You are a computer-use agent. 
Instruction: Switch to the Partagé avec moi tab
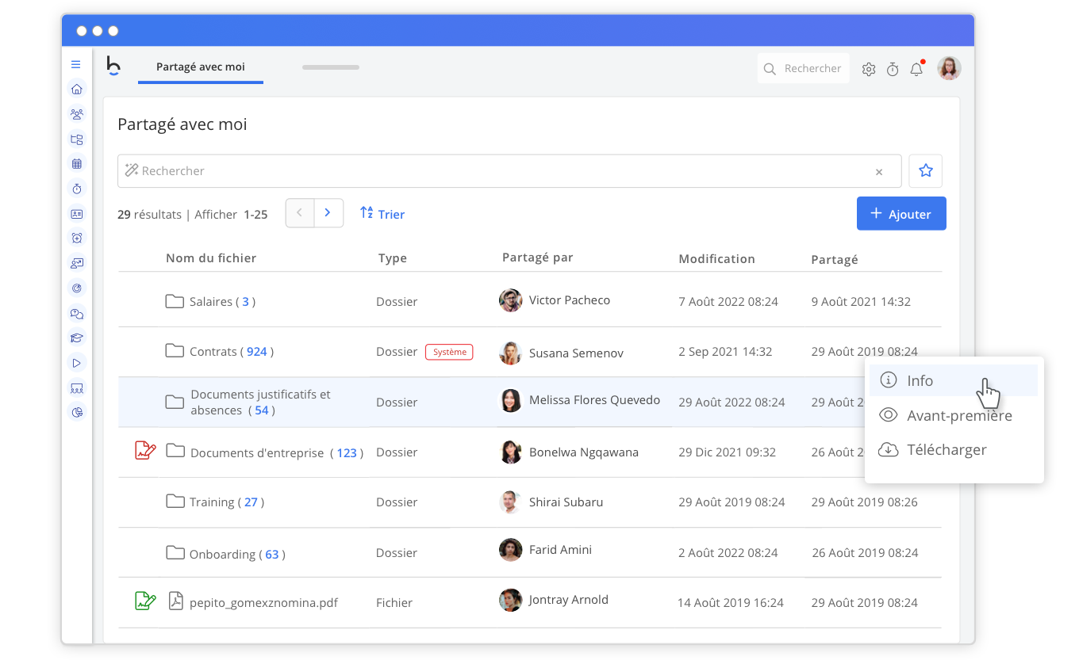click(x=201, y=67)
